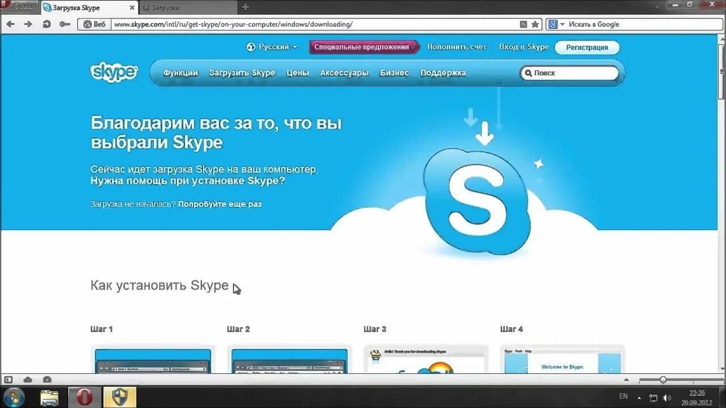Open the Бизнес menu item
This screenshot has height=408, width=726.
point(394,73)
